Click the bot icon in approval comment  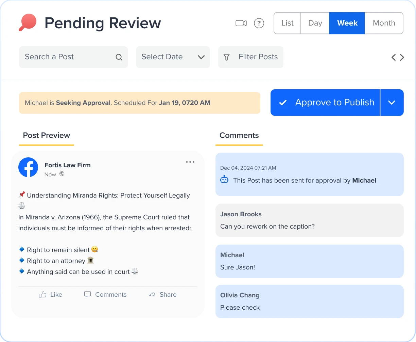pyautogui.click(x=224, y=180)
